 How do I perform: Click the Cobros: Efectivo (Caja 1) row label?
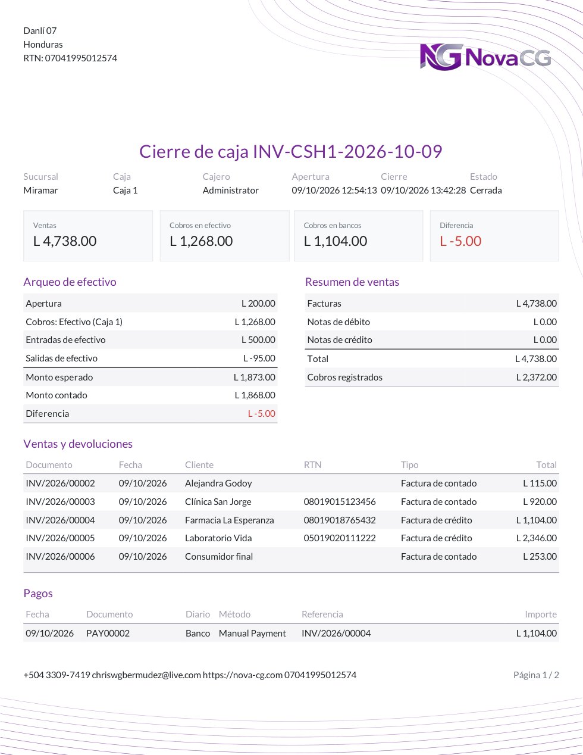(74, 322)
